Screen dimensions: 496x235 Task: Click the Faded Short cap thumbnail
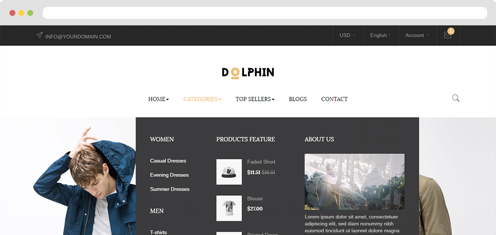(x=229, y=172)
